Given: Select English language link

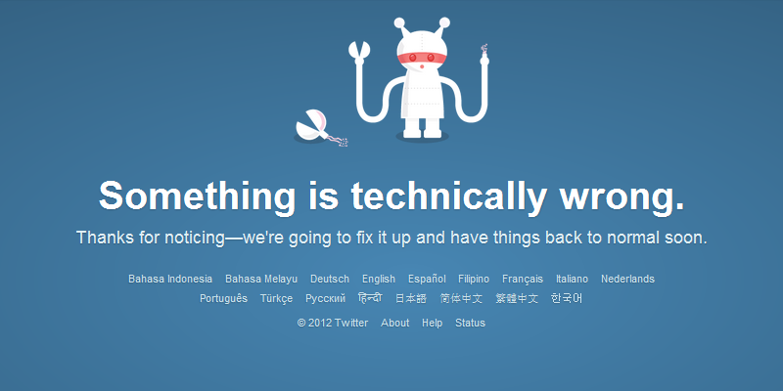Looking at the screenshot, I should [x=379, y=279].
